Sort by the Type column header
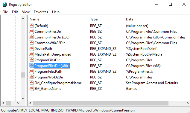 point(106,19)
